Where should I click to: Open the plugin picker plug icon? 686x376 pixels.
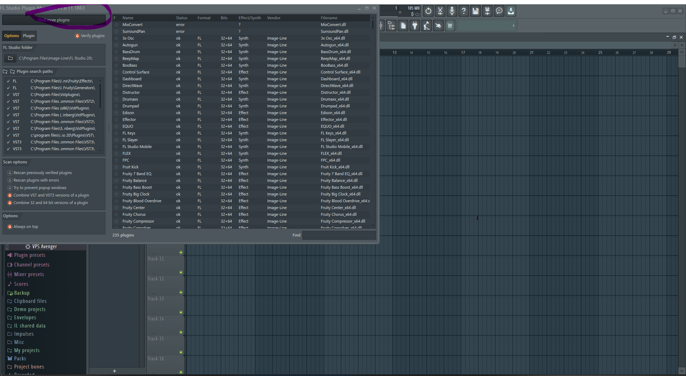tap(415, 26)
